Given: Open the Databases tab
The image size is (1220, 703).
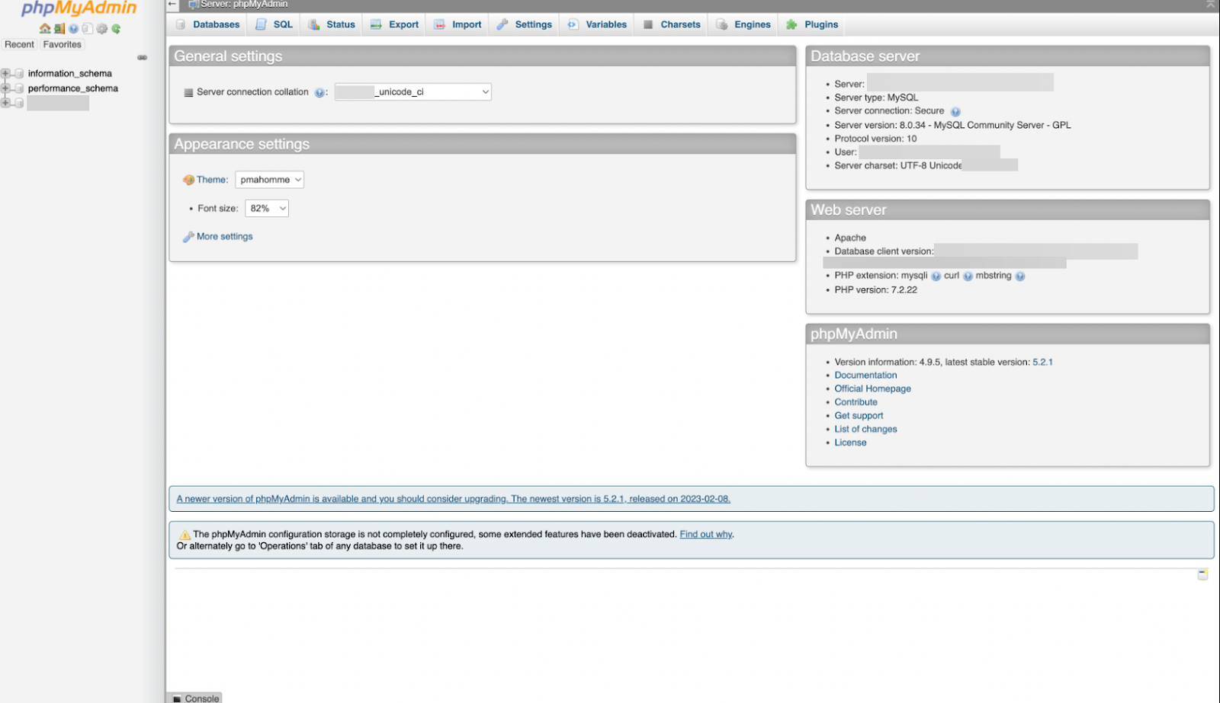Looking at the screenshot, I should tap(207, 24).
